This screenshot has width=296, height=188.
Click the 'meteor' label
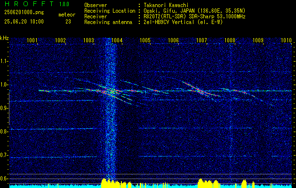(x=67, y=15)
